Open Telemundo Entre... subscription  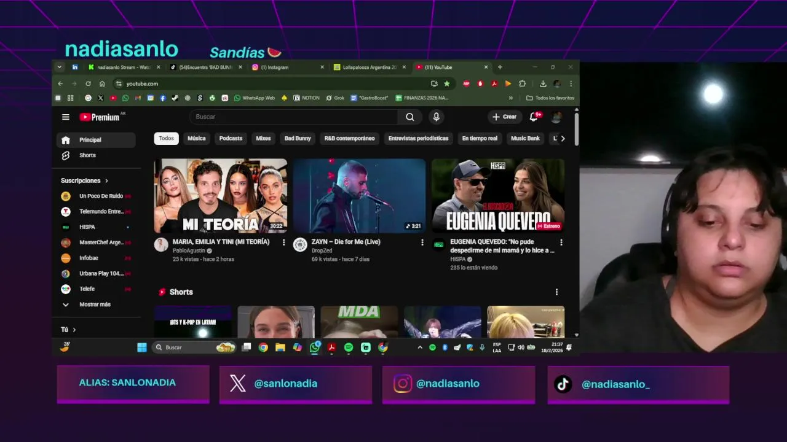point(97,211)
